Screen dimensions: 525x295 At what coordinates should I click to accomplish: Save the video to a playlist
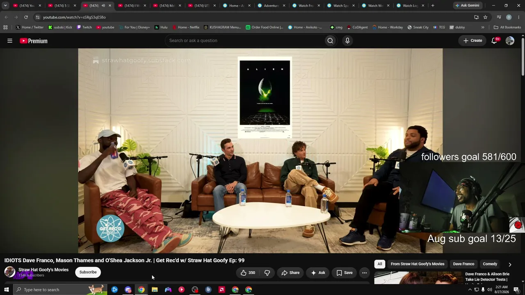(345, 273)
